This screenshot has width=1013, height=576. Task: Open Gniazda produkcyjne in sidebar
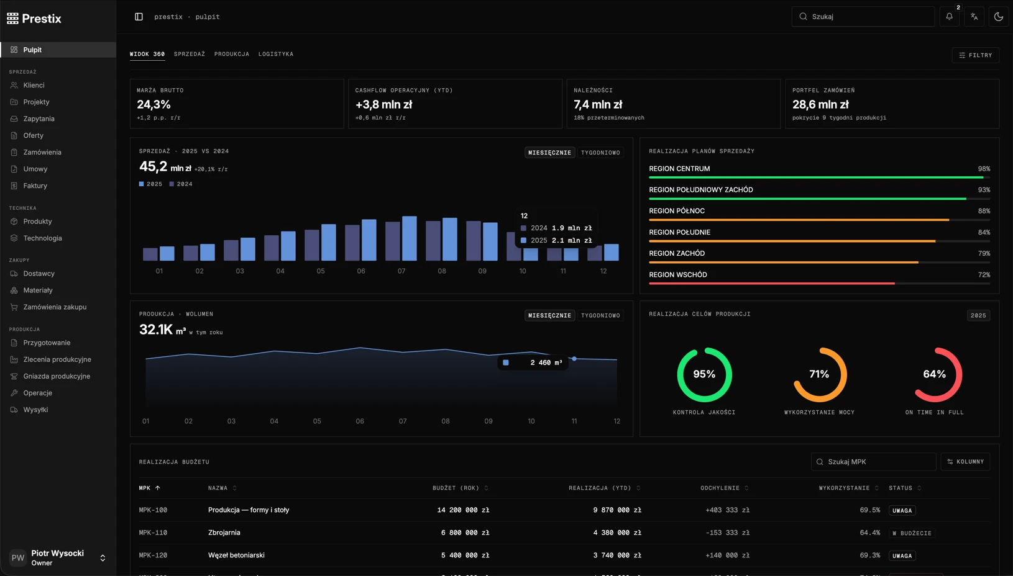(58, 376)
